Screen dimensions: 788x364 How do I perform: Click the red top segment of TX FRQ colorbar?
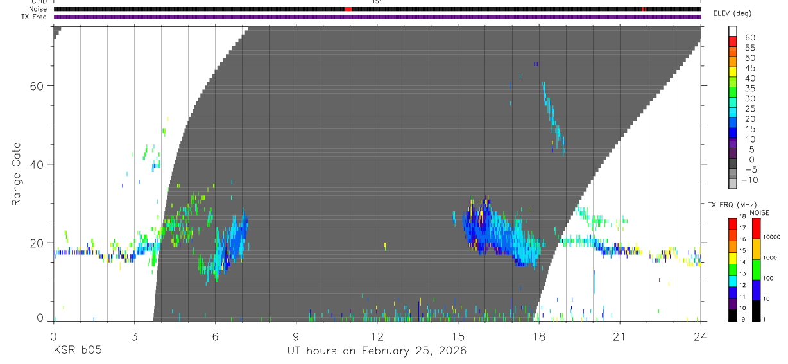pos(732,223)
